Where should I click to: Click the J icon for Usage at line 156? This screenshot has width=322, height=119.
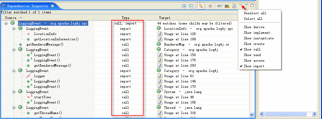(160, 102)
